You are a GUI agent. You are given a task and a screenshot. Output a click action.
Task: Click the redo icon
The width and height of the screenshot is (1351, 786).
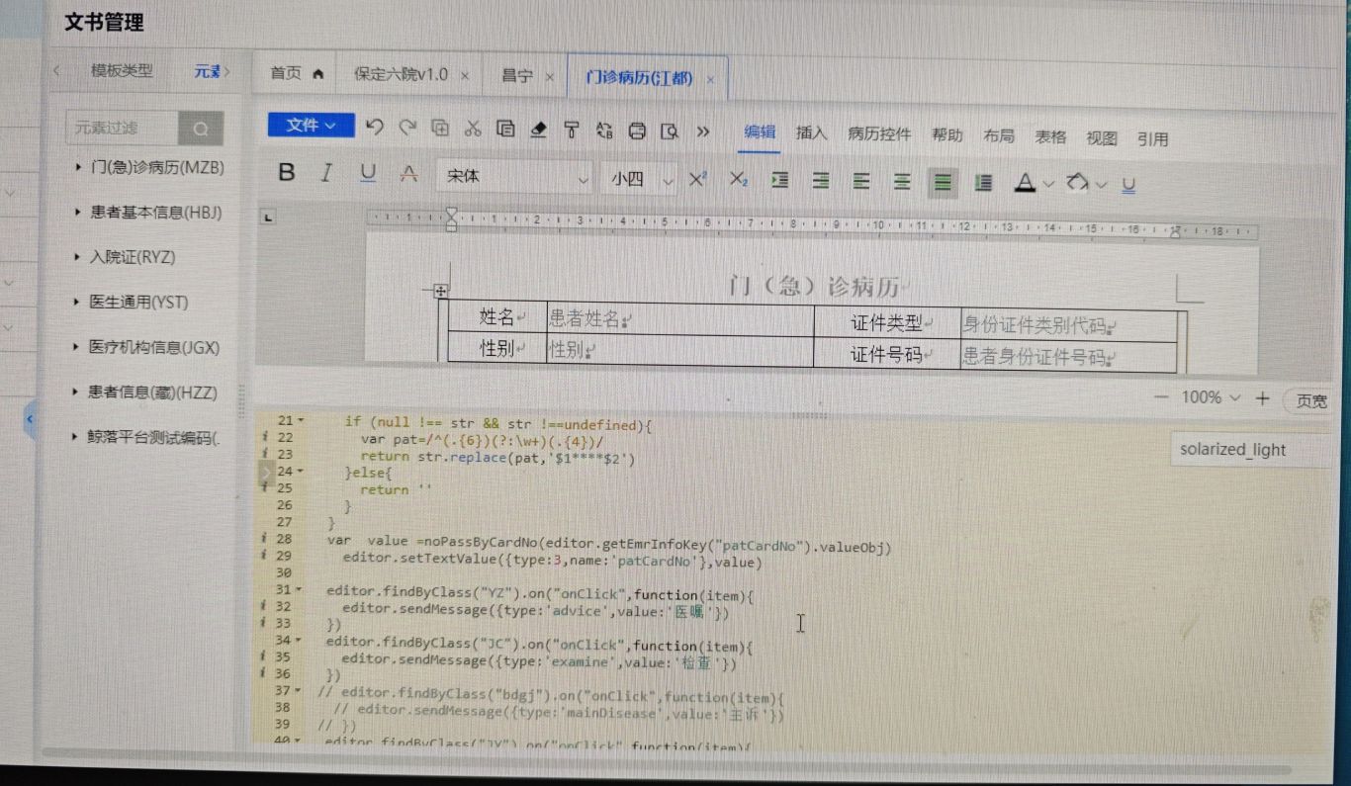407,128
